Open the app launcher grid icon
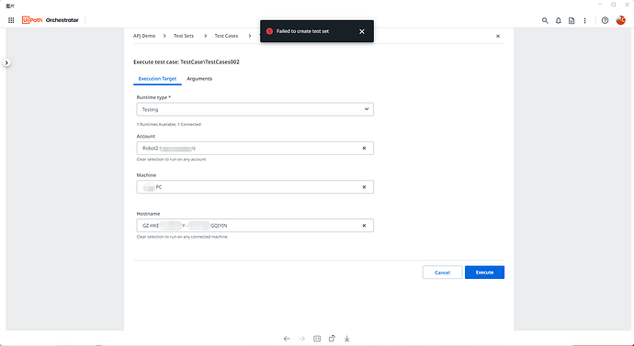 click(11, 20)
